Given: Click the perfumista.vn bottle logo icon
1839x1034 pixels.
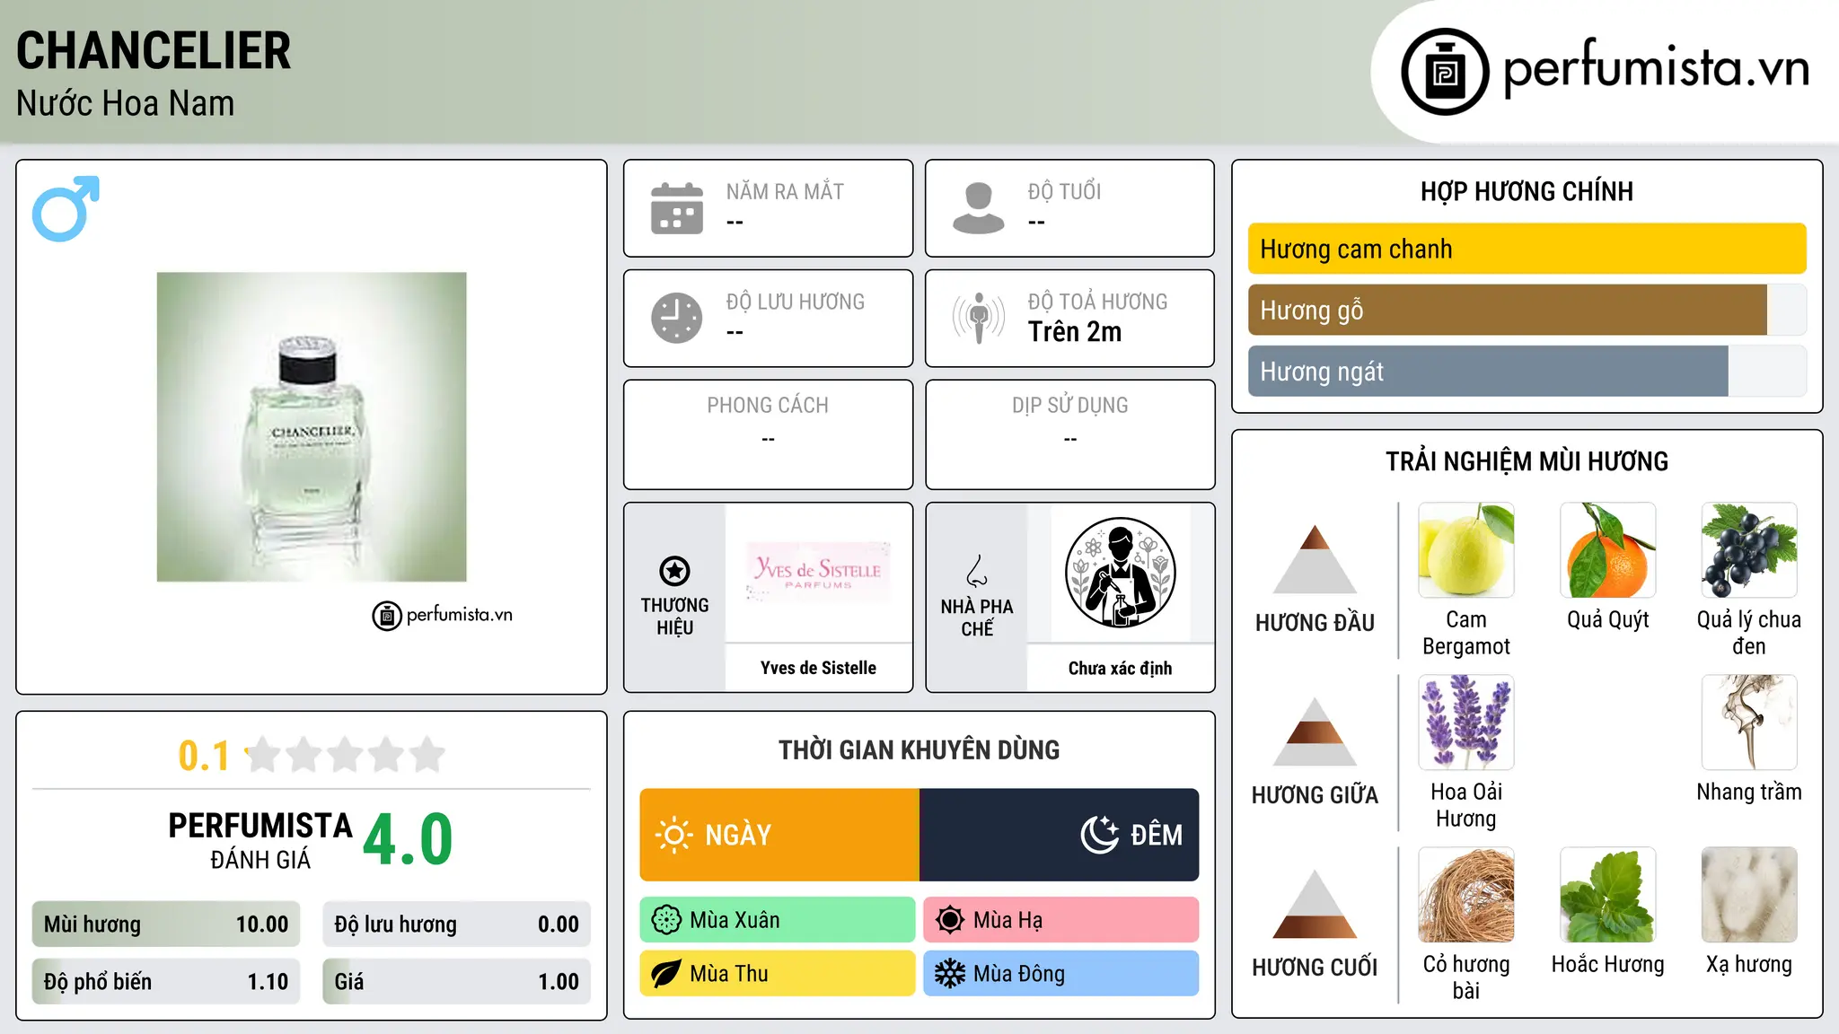Looking at the screenshot, I should click(x=1445, y=72).
